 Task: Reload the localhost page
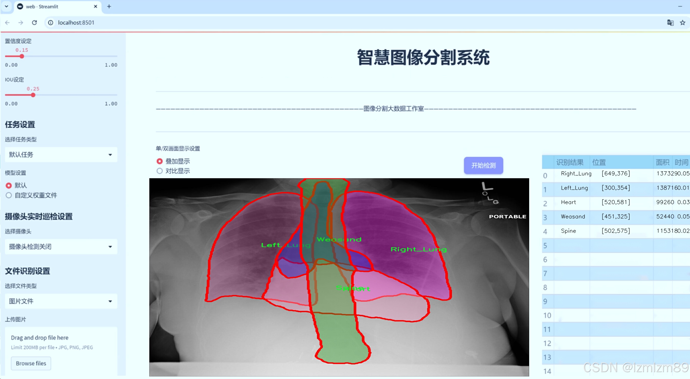34,23
